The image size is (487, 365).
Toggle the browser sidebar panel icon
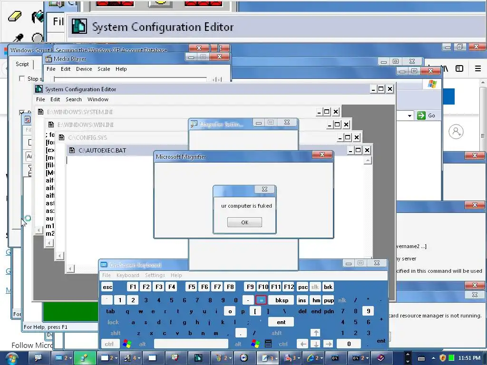point(459,68)
